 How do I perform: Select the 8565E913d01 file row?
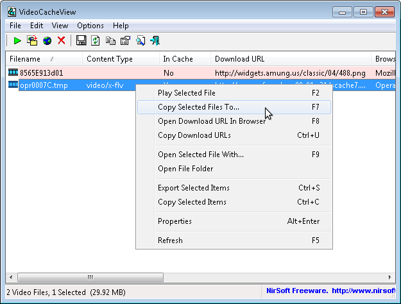(200, 73)
